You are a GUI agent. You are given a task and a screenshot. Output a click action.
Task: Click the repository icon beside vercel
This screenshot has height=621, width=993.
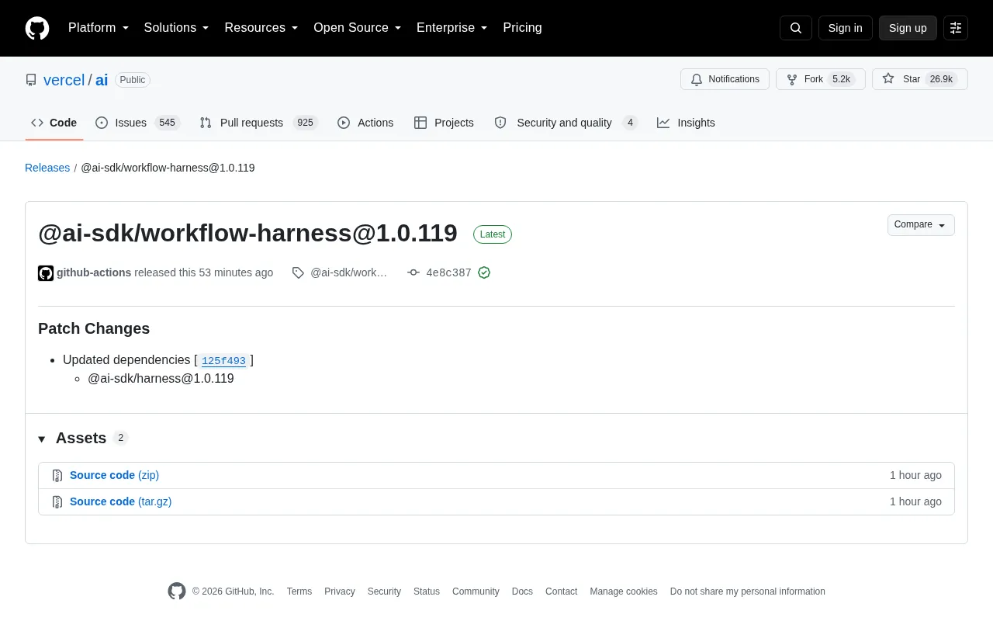[31, 80]
